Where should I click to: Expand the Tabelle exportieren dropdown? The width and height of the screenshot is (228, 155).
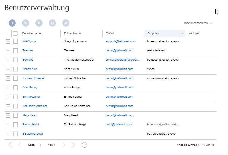tap(198, 23)
